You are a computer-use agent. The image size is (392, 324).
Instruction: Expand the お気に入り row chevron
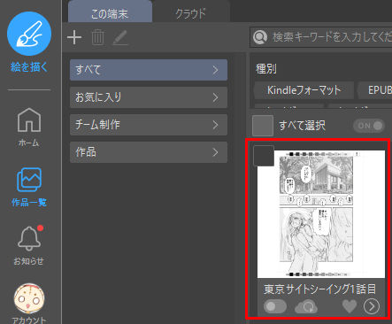pos(216,97)
